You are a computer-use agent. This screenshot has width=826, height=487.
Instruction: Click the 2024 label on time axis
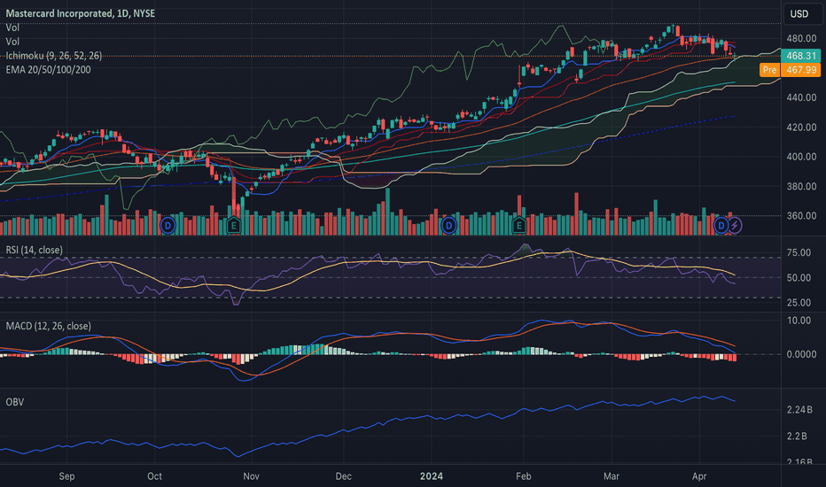click(x=432, y=476)
